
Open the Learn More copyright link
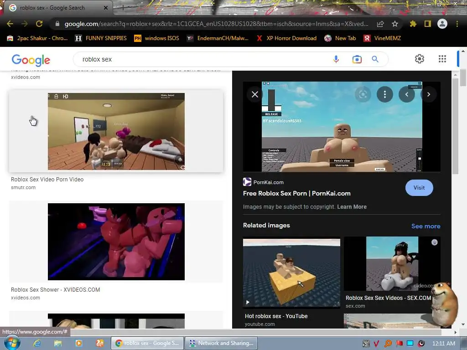coord(352,207)
